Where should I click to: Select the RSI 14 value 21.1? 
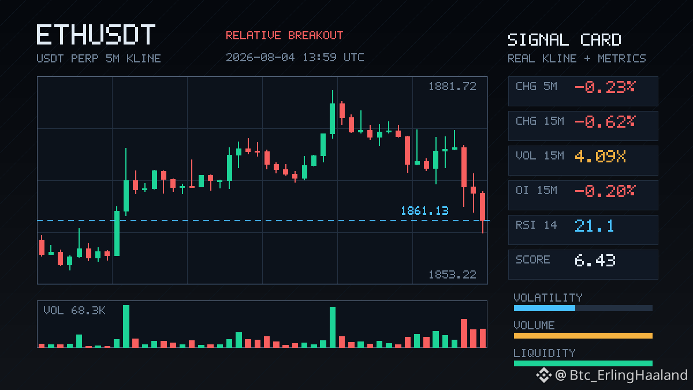(594, 226)
